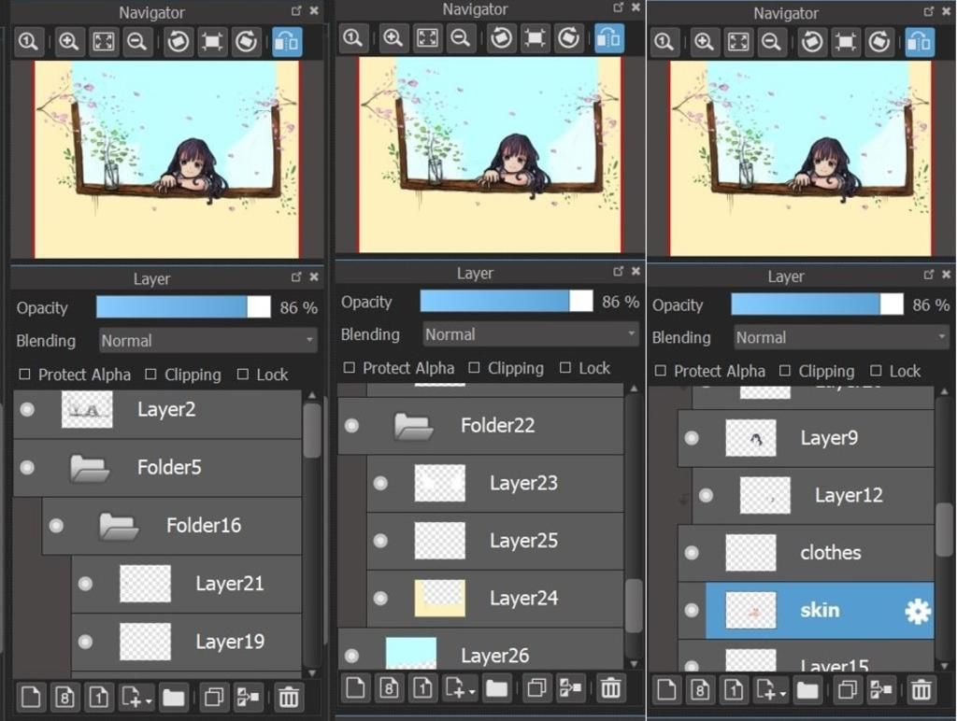Click layer list scrollbar beside Folder5

(312, 431)
